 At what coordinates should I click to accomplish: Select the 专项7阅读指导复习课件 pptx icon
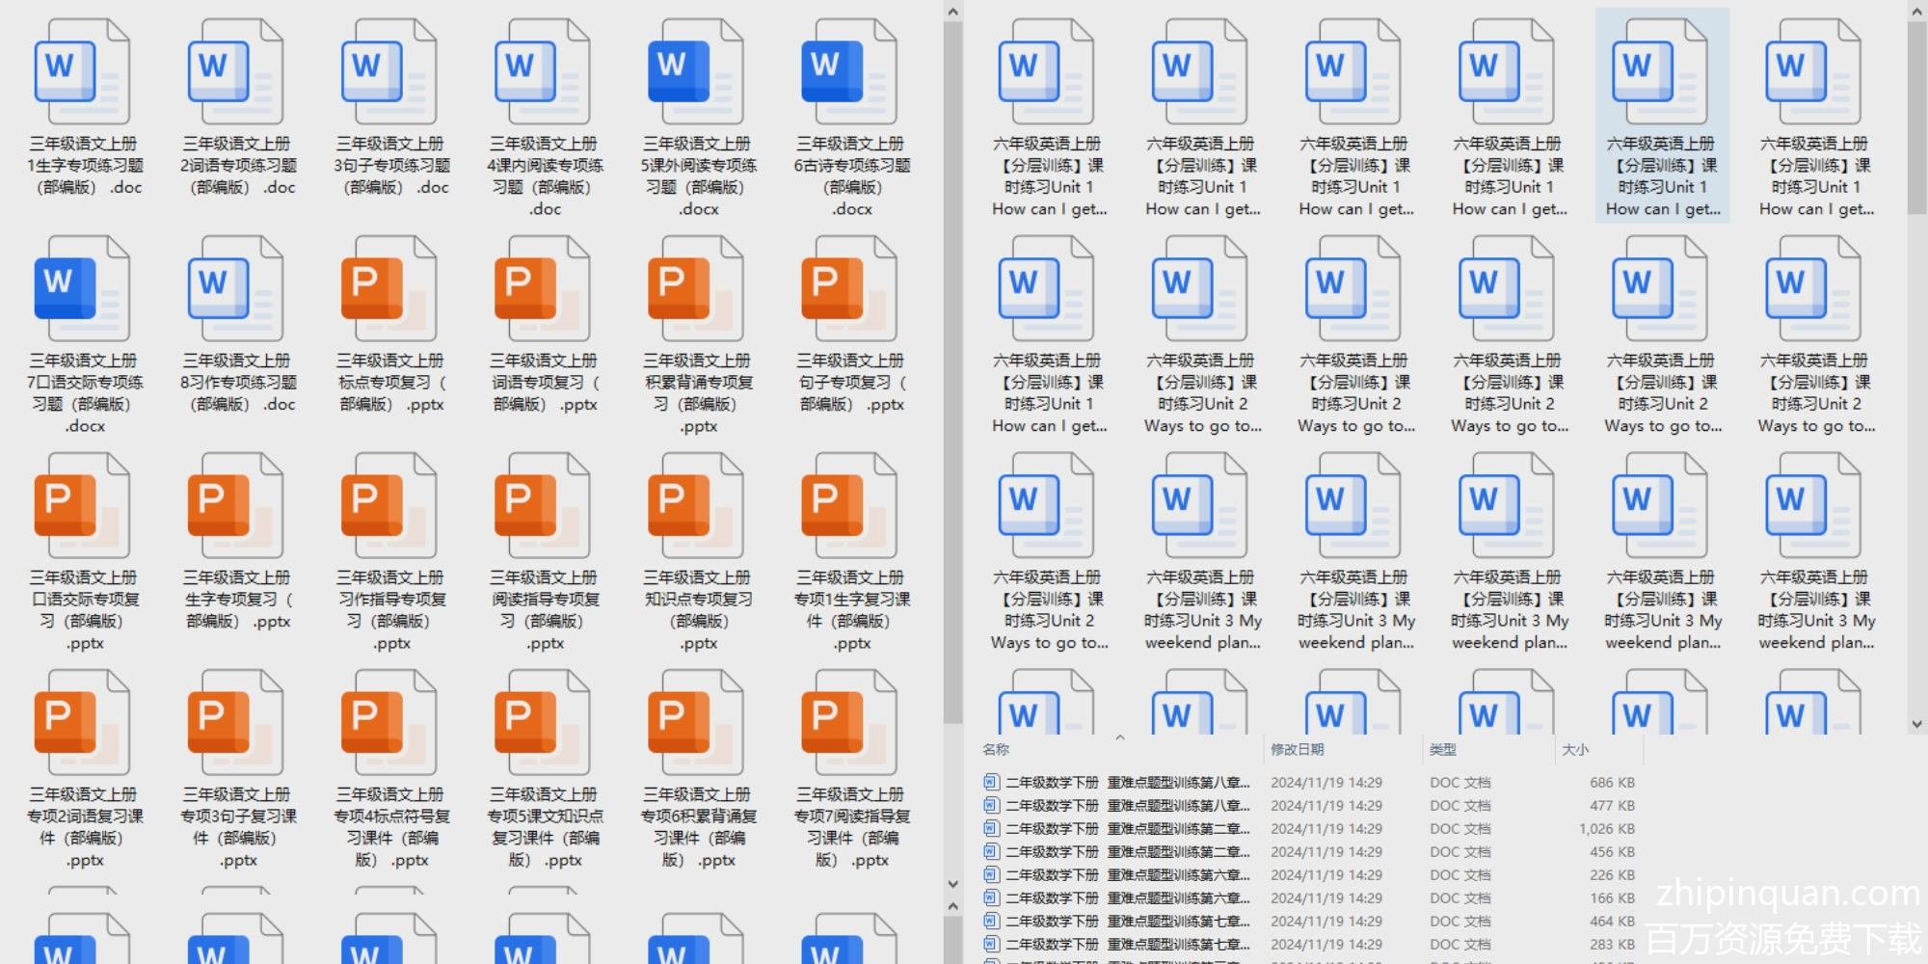[x=849, y=723]
